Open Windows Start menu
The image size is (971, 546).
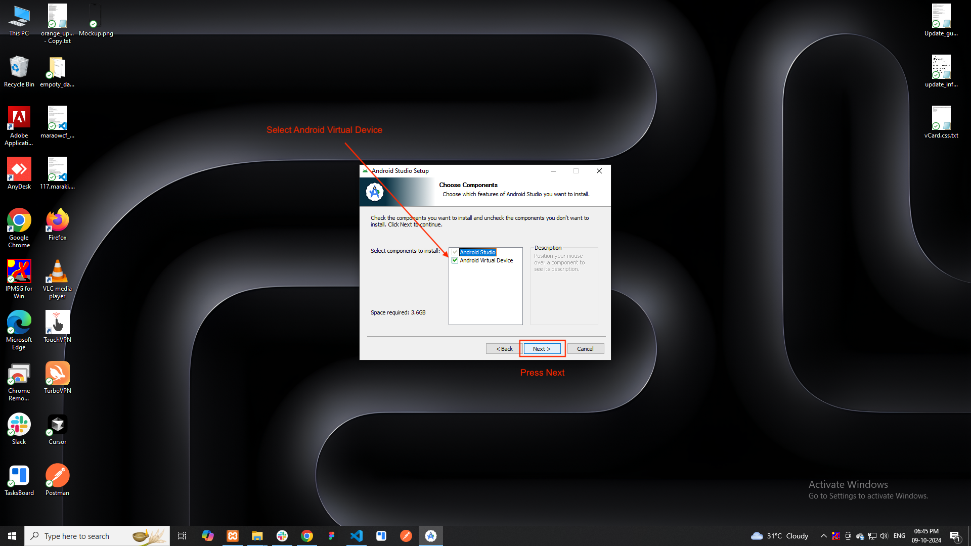[x=12, y=535]
